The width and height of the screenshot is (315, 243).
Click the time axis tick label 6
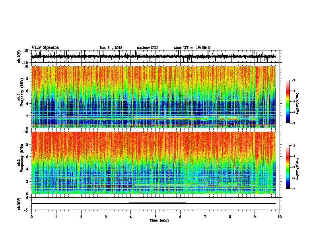pos(180,217)
